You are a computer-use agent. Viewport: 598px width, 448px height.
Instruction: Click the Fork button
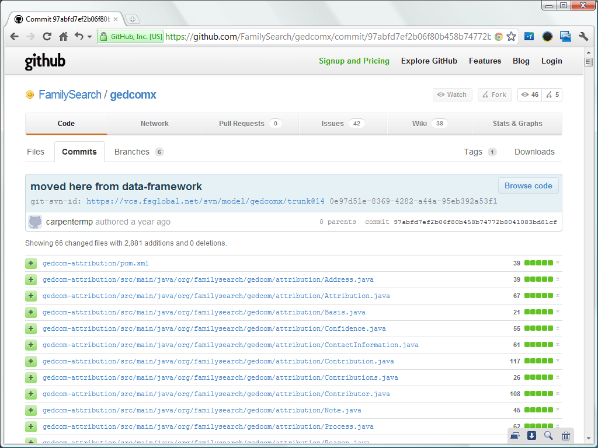(494, 95)
